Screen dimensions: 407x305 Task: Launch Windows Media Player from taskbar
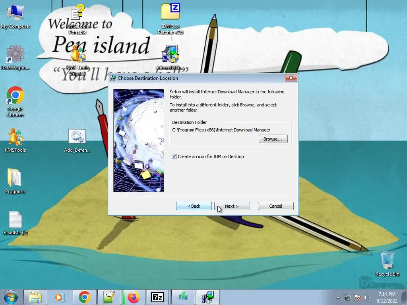pyautogui.click(x=59, y=297)
